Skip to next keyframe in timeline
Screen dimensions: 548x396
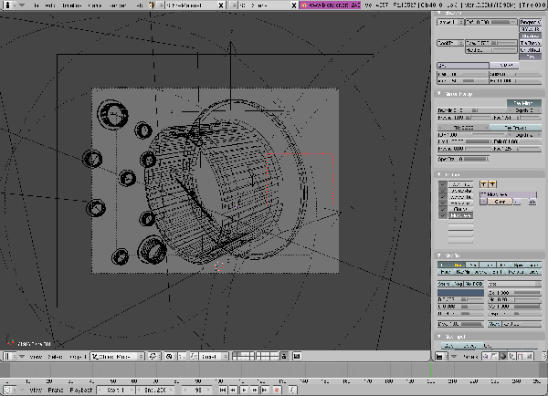(x=255, y=390)
